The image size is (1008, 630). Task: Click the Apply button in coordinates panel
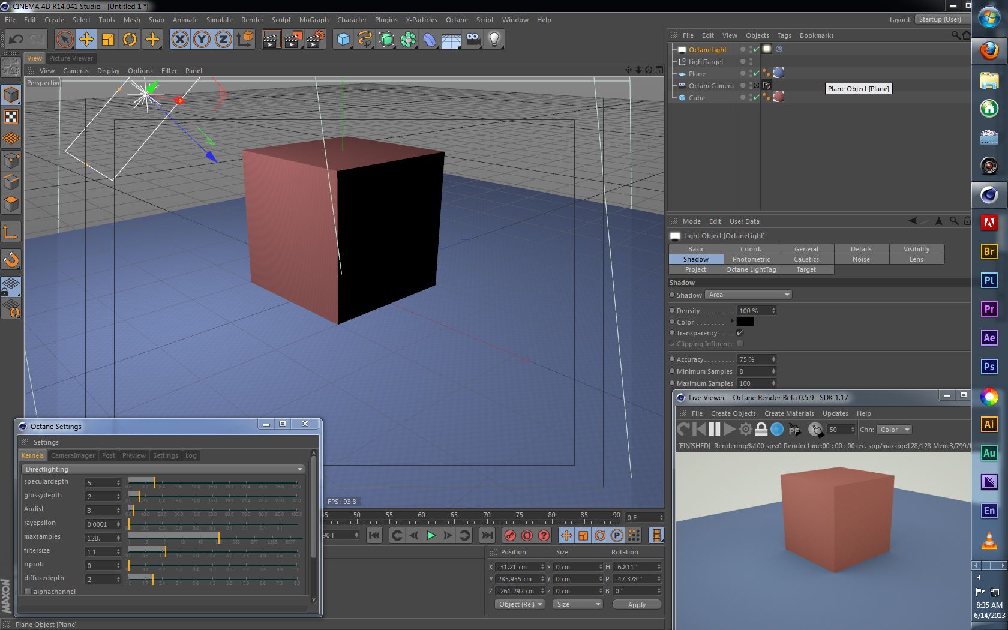(637, 605)
